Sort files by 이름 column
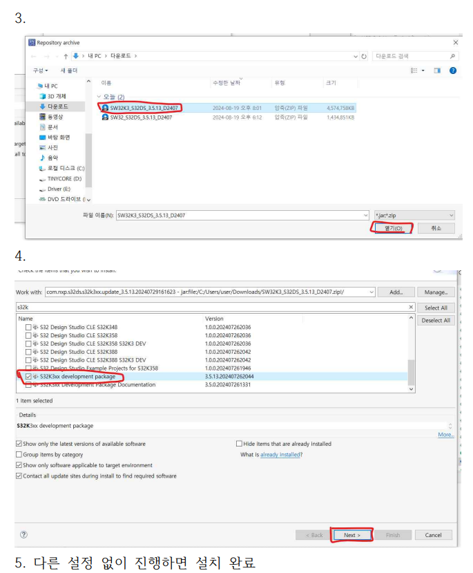 [106, 83]
